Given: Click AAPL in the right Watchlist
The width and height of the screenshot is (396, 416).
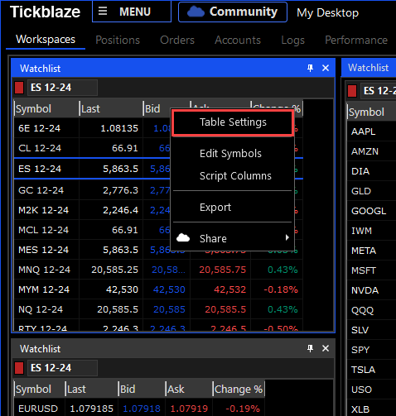Looking at the screenshot, I should point(363,131).
